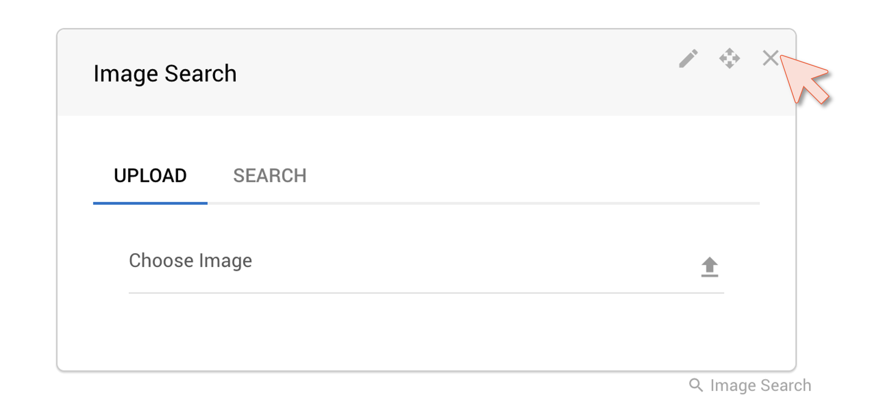Switch to the SEARCH tab

(x=270, y=176)
